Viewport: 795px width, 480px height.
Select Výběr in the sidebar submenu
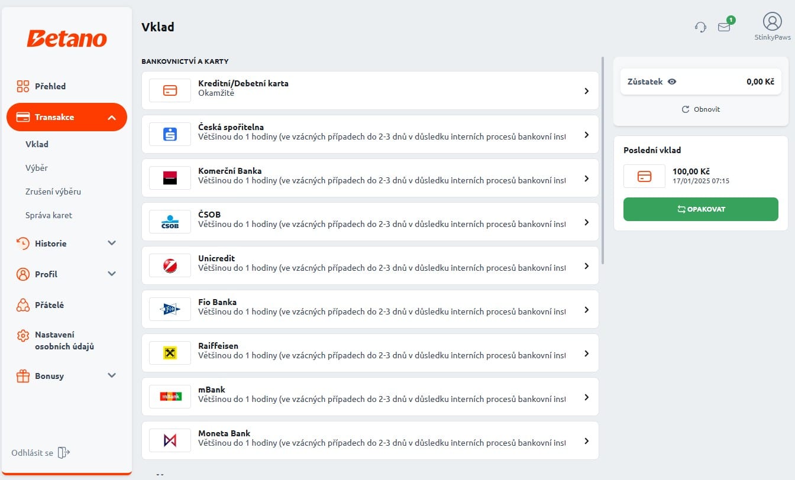pyautogui.click(x=37, y=168)
